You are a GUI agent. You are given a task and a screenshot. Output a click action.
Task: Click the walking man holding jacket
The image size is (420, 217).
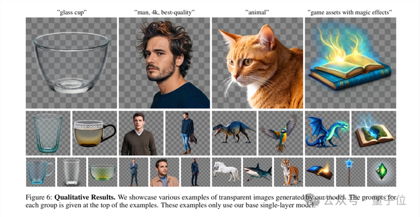coord(187,133)
